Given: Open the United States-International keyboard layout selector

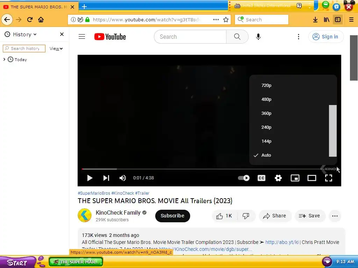Looking at the screenshot, I should [266, 6].
